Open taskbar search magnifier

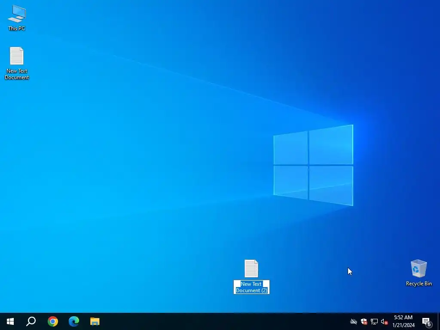click(x=31, y=321)
